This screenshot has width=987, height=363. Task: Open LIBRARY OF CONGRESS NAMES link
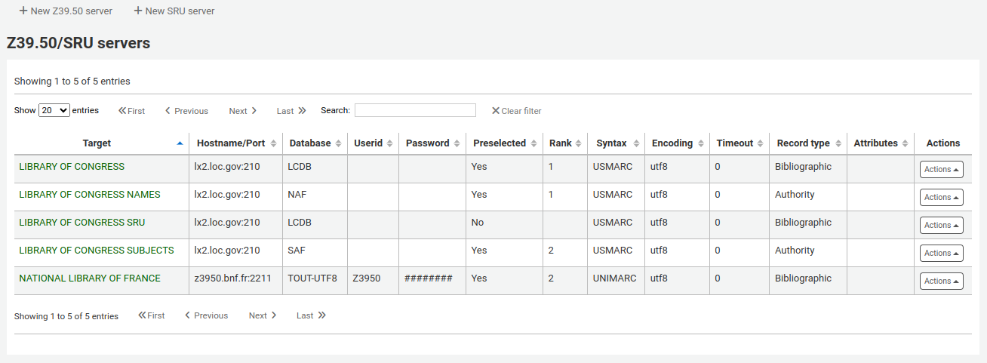(90, 195)
